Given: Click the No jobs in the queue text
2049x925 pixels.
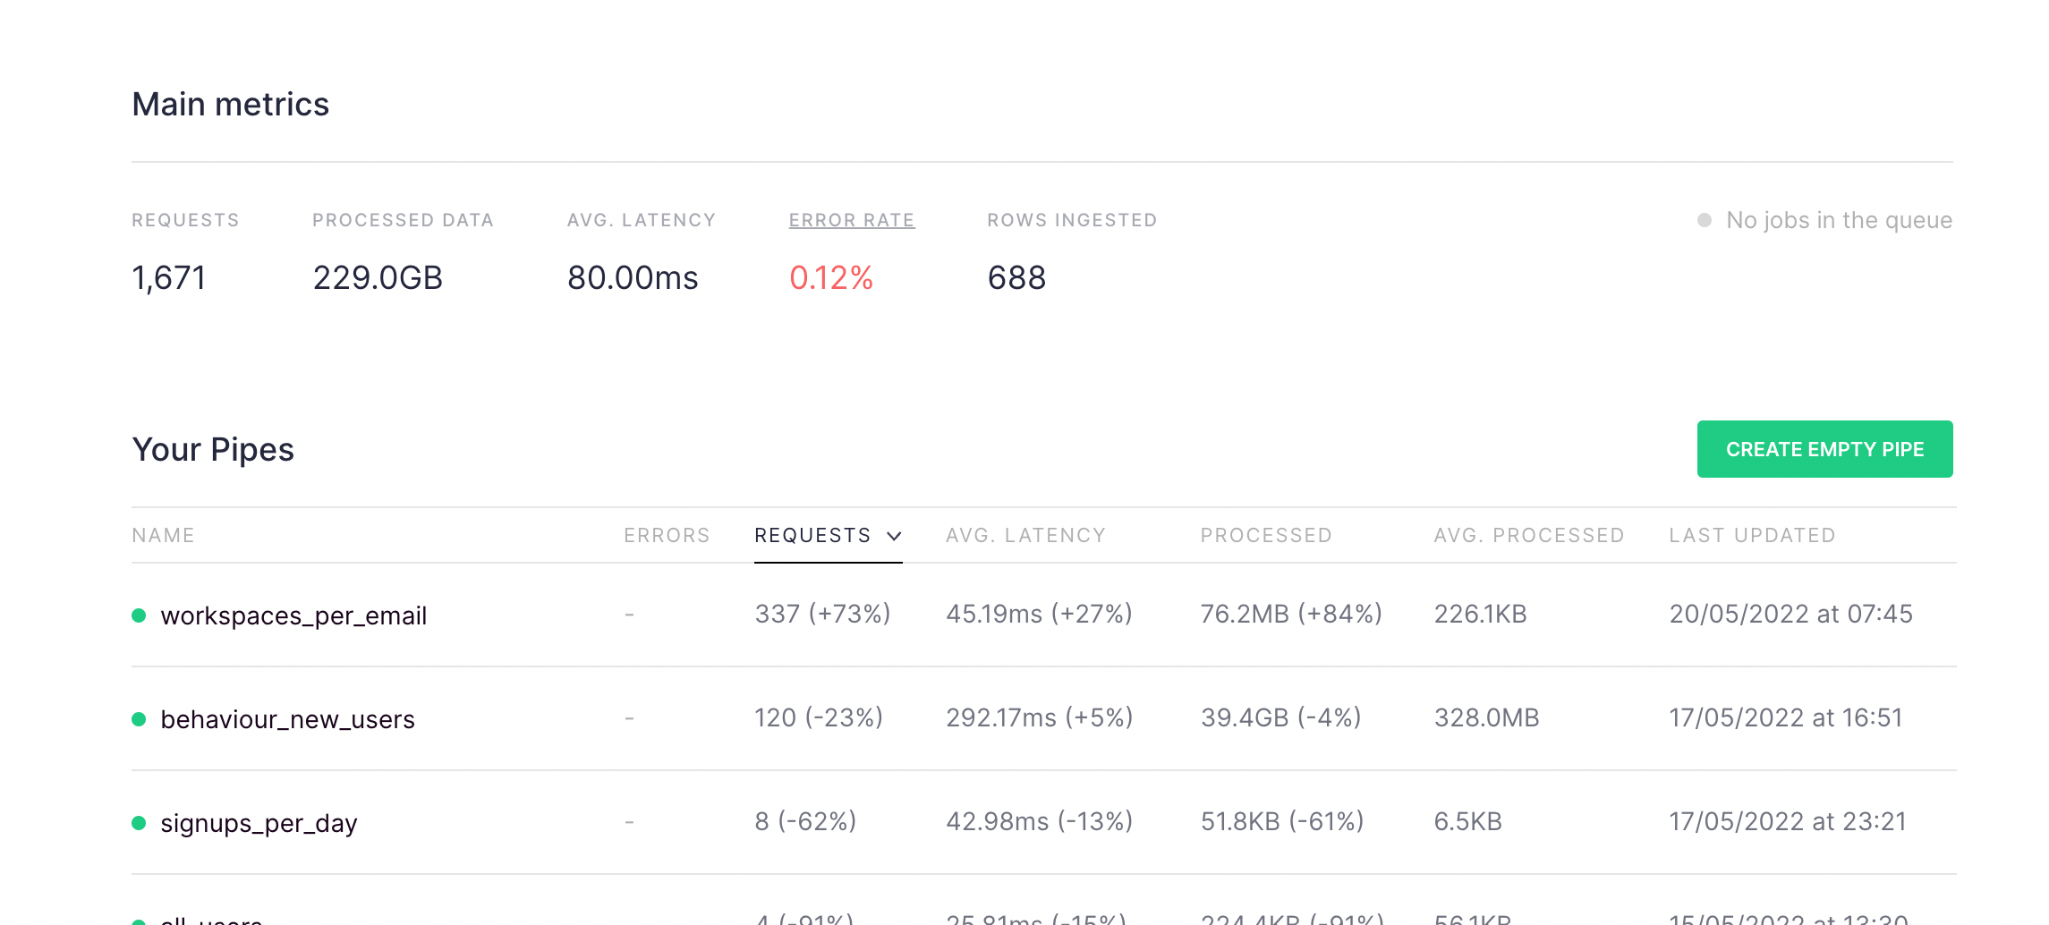Looking at the screenshot, I should [1839, 220].
